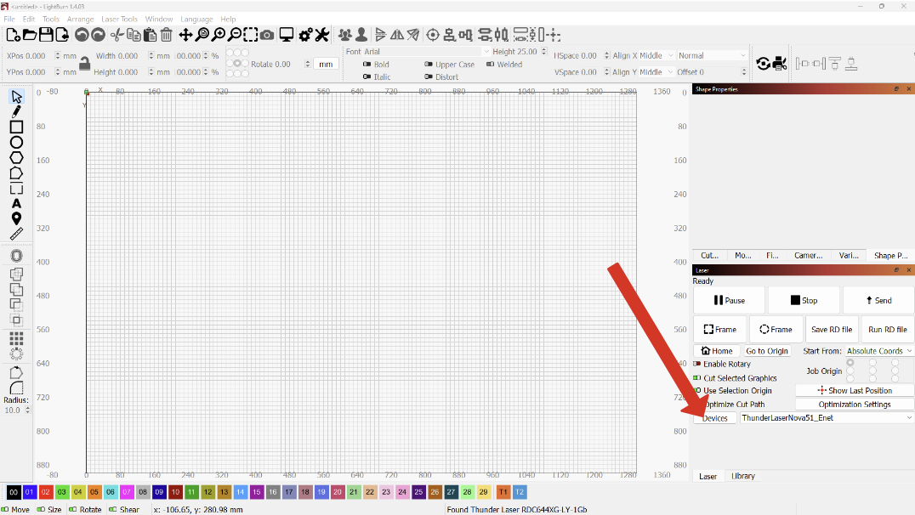This screenshot has width=915, height=515.
Task: Click the mm units toggle button
Action: tap(326, 64)
